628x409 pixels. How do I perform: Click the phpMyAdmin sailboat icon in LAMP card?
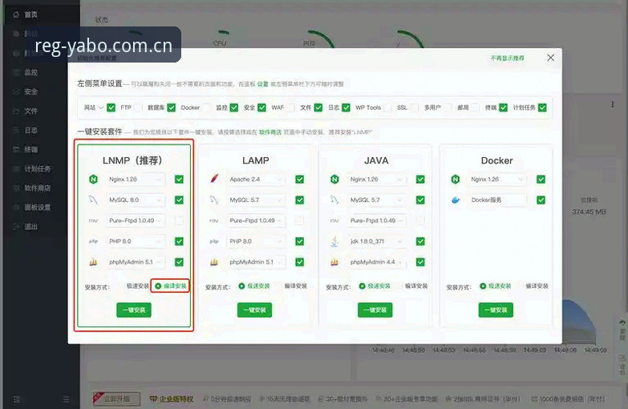tap(214, 262)
